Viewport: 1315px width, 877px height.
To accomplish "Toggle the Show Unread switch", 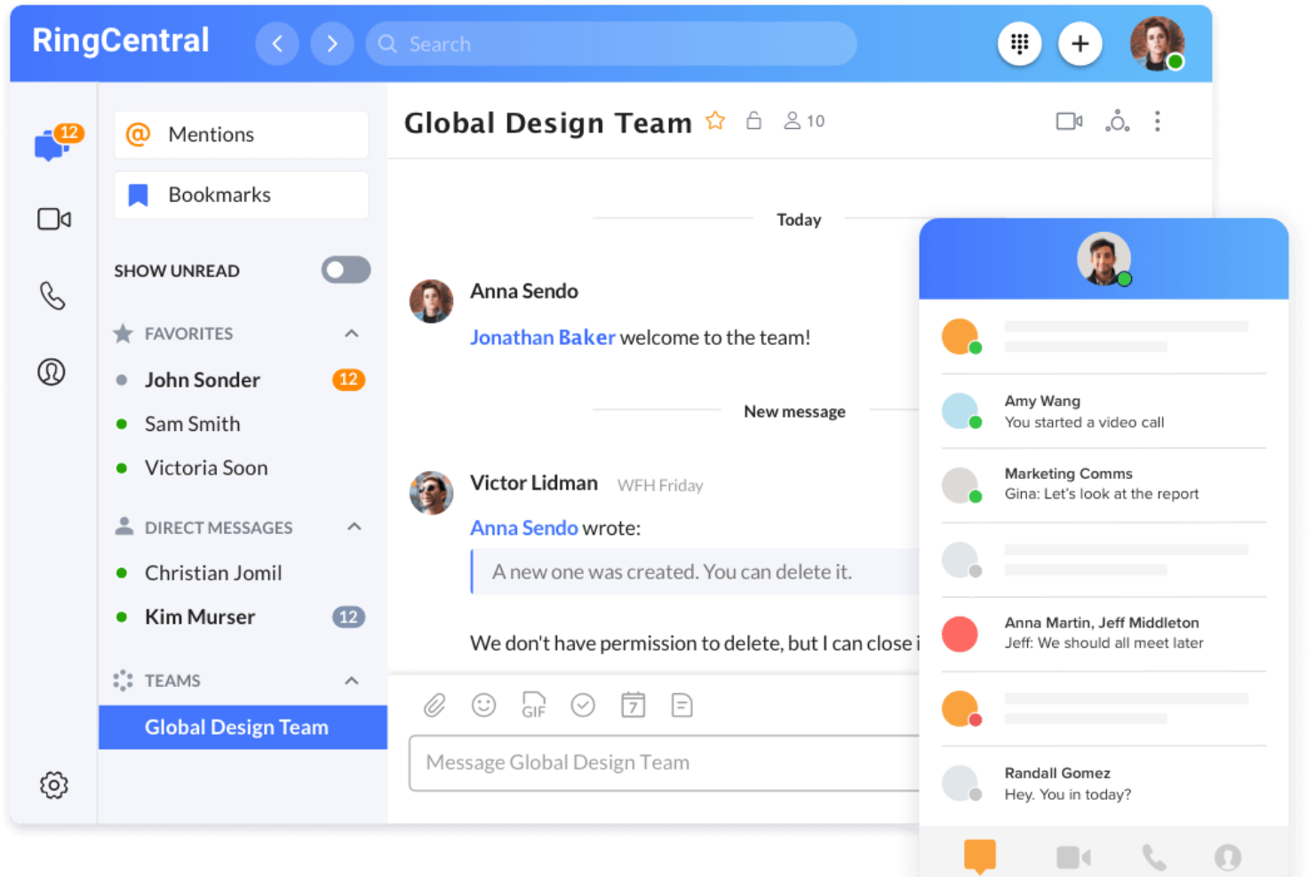I will pos(346,270).
